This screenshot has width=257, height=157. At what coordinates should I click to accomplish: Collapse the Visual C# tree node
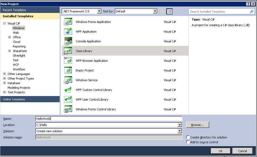click(4, 23)
